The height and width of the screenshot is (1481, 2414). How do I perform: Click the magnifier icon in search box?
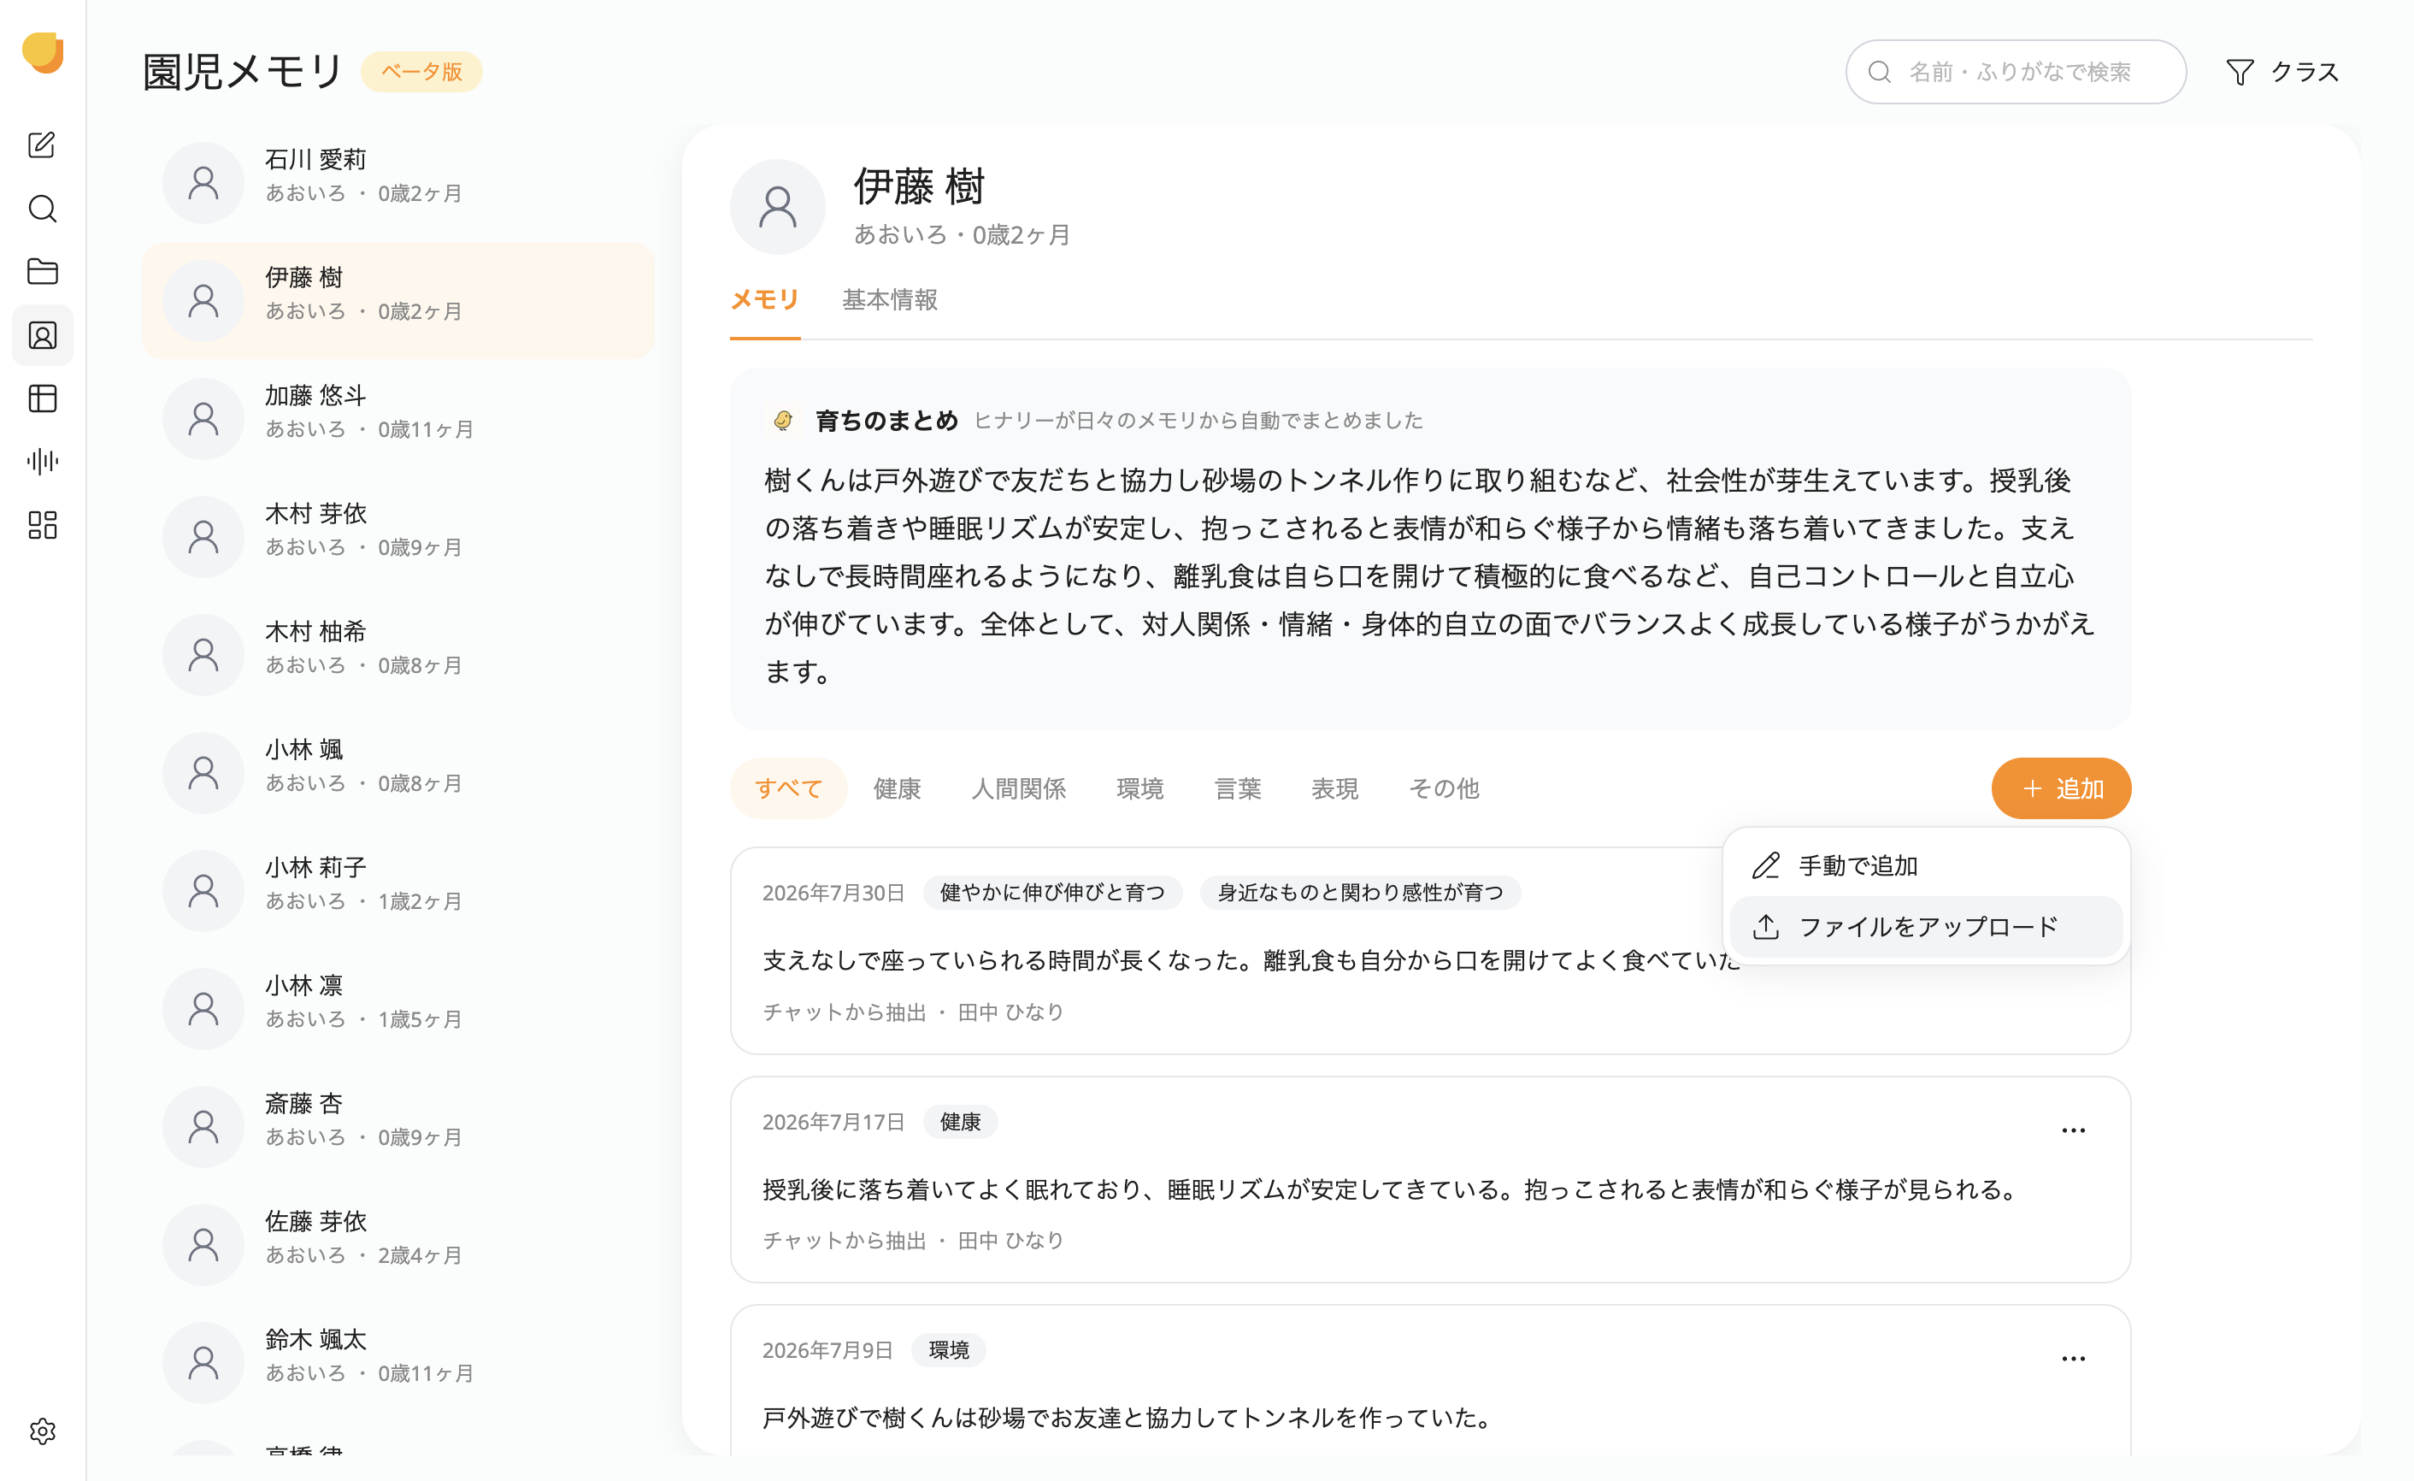1879,72
